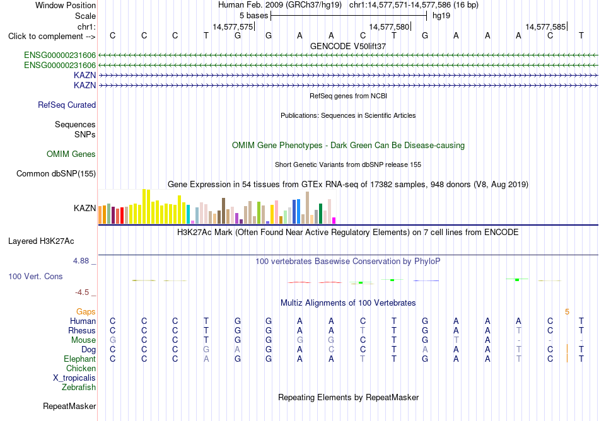The height and width of the screenshot is (421, 599).
Task: Click the dark green bar in GTEx chart
Action: coord(320,214)
